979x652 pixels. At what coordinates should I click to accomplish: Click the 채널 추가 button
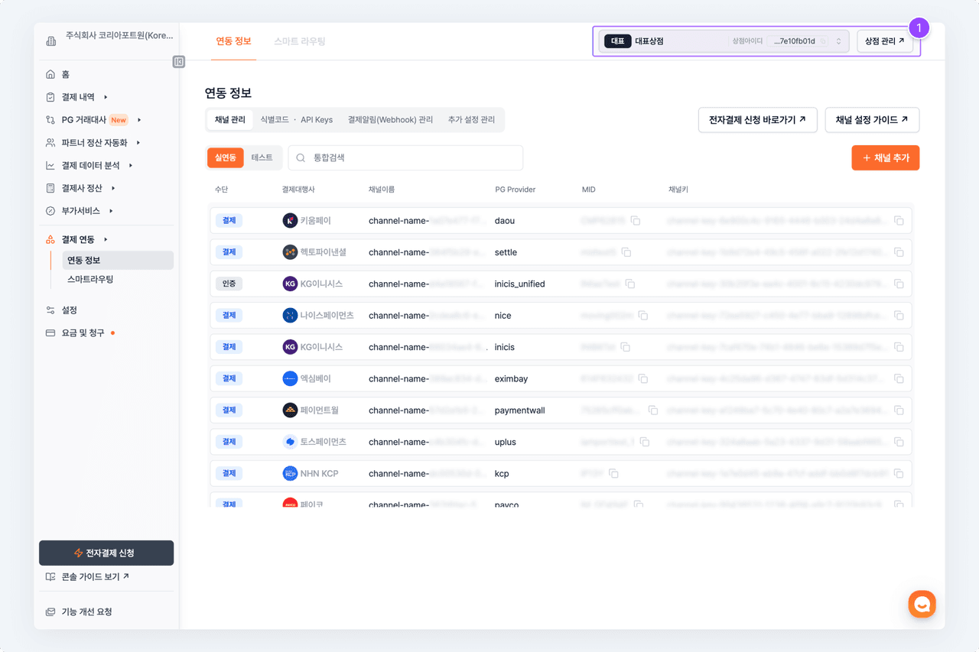885,158
